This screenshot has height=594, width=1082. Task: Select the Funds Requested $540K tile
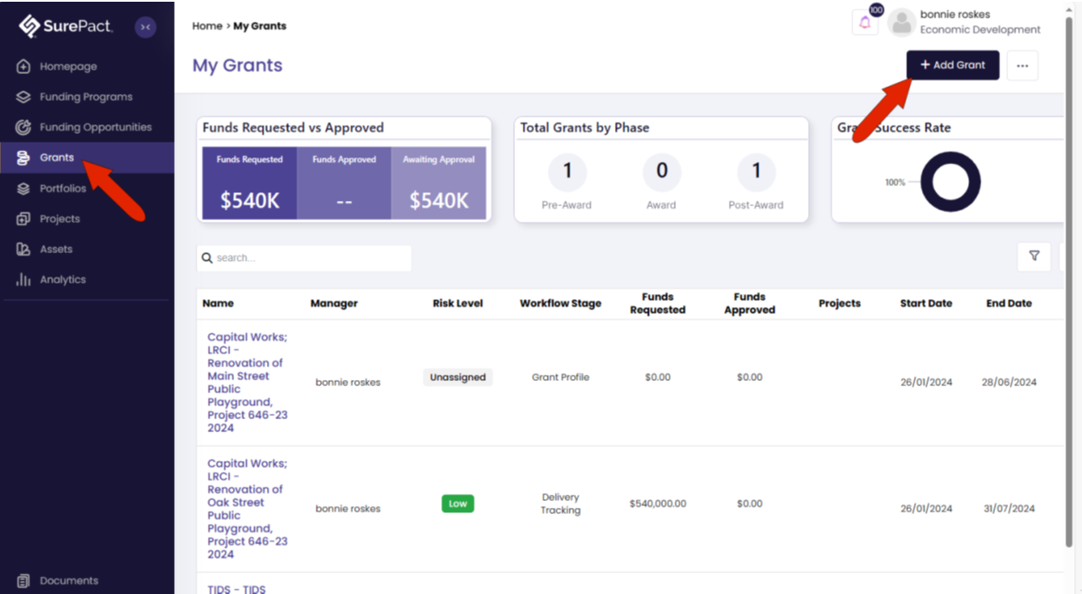(x=250, y=183)
